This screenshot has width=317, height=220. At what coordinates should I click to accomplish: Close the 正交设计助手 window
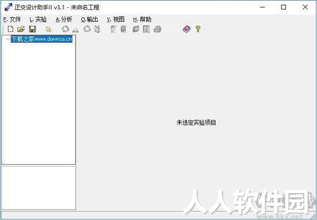point(305,7)
